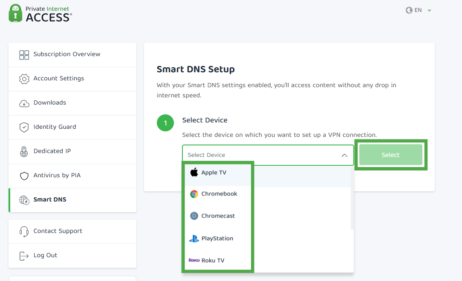
Task: Click the Smart DNS Setup heading
Action: 196,69
